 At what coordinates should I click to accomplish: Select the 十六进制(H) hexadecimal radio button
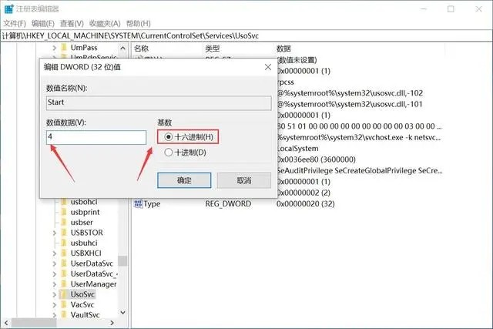point(169,137)
